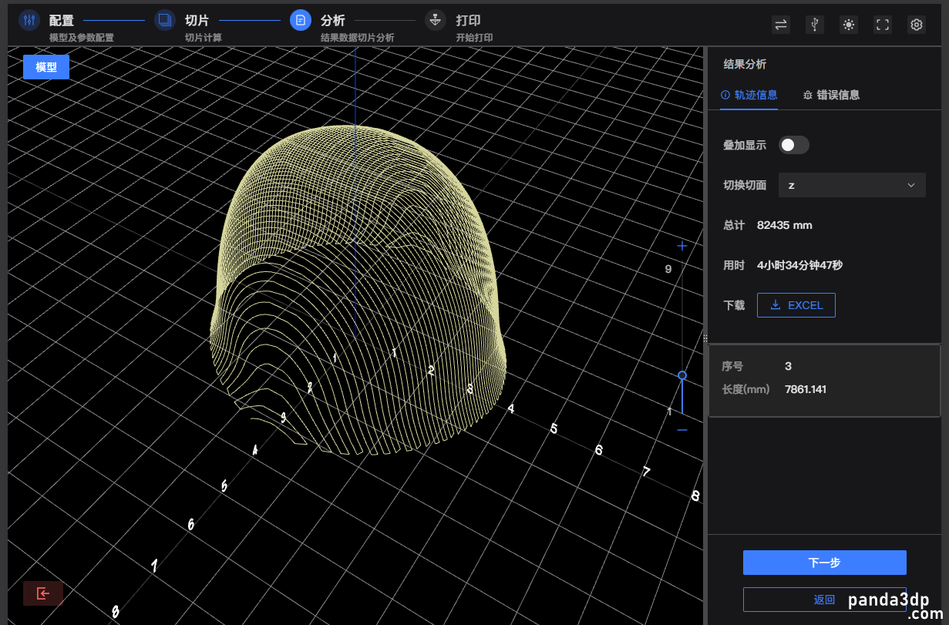Open the 切换切面 dropdown showing z

[x=852, y=185]
